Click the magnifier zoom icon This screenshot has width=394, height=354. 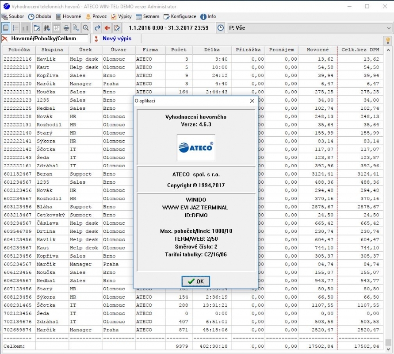click(86, 27)
